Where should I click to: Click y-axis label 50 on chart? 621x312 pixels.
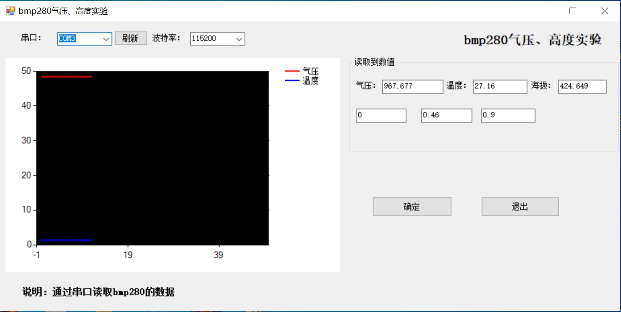[26, 71]
